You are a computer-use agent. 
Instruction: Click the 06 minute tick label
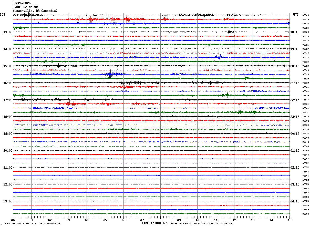(123, 220)
